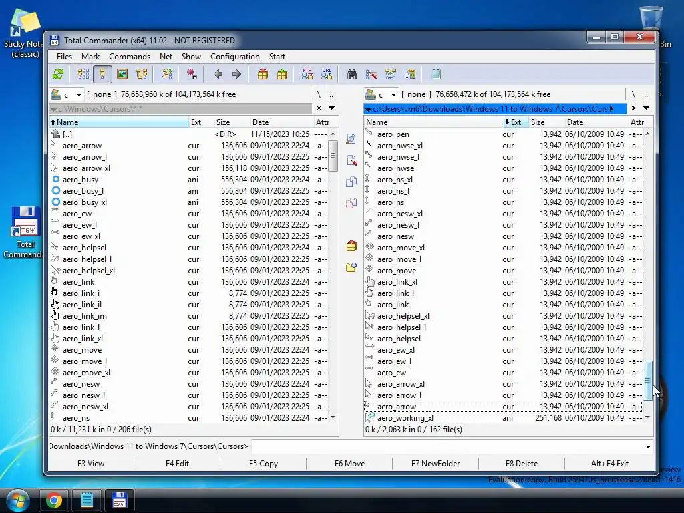Click the New Folder icon in middle bar

pyautogui.click(x=351, y=267)
